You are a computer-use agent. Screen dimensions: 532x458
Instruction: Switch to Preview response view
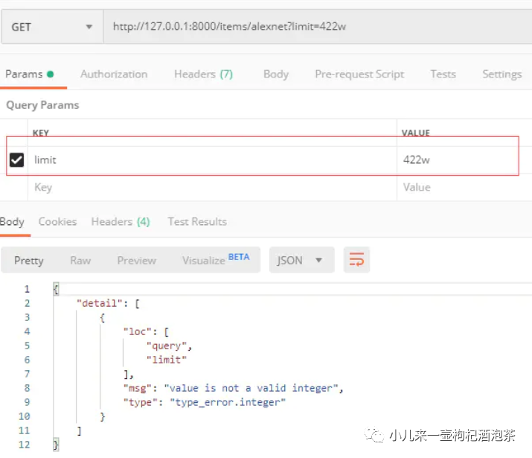pyautogui.click(x=136, y=260)
